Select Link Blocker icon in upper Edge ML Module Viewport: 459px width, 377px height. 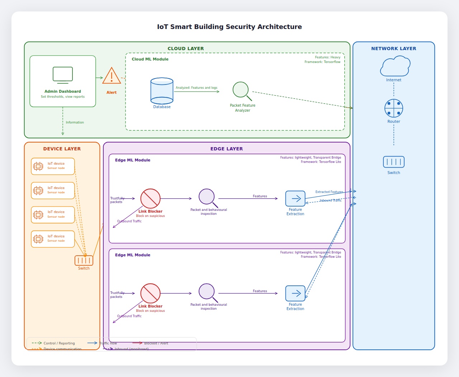click(x=150, y=198)
